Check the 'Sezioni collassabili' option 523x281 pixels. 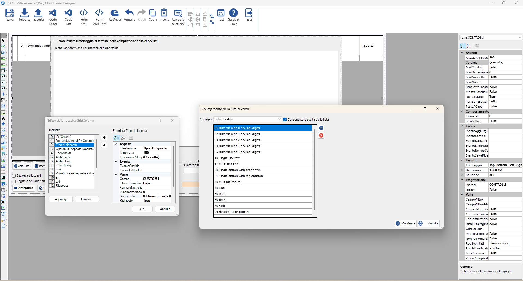pyautogui.click(x=14, y=176)
